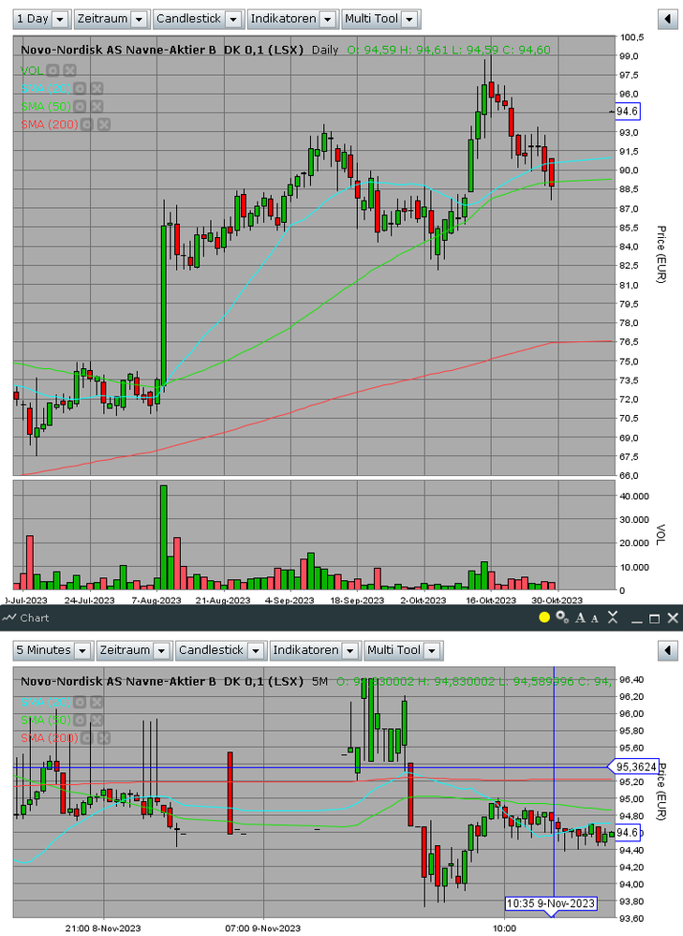Remove SMA (200) indicator from daily chart

pos(104,125)
